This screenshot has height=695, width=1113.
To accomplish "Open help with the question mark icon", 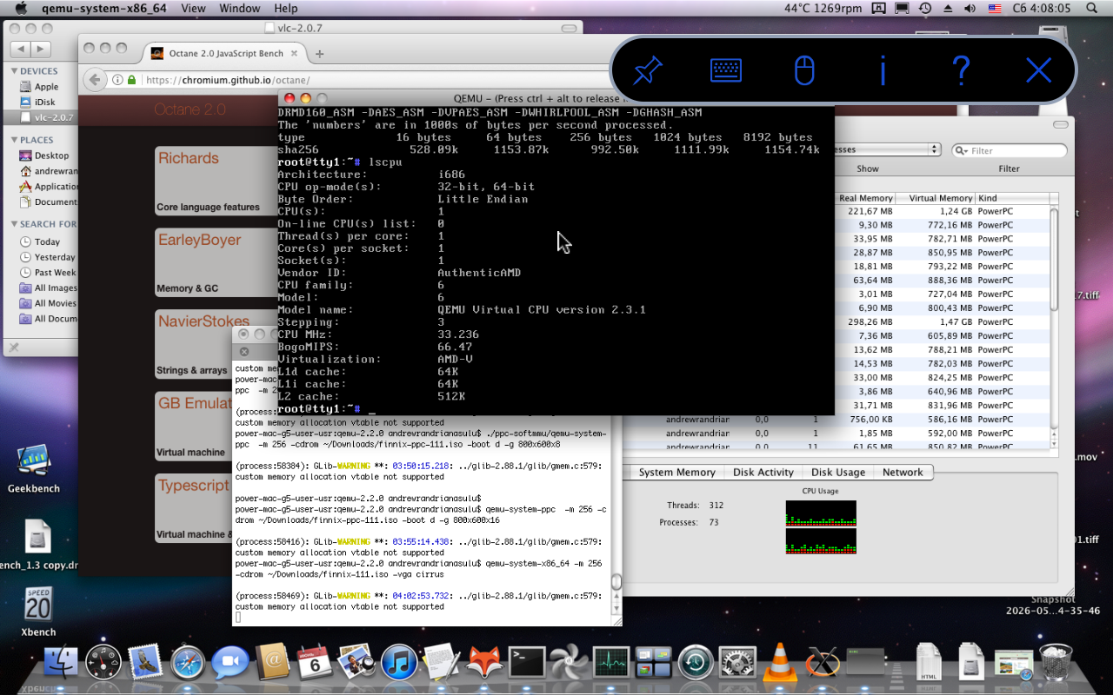I will point(961,70).
